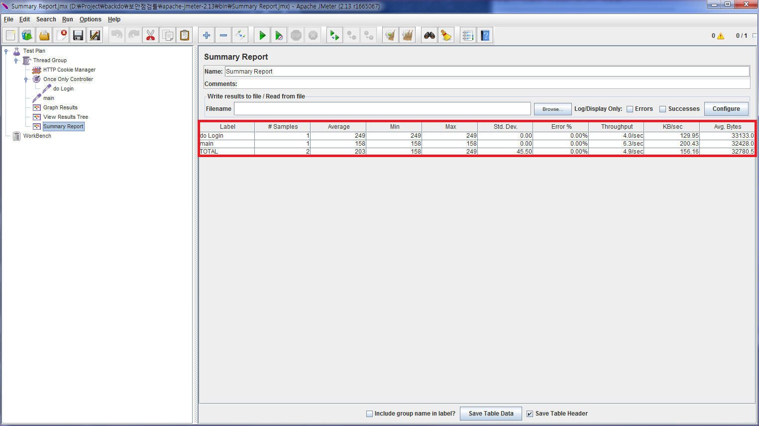Open the Options menu
Image resolution: width=759 pixels, height=426 pixels.
pos(90,19)
